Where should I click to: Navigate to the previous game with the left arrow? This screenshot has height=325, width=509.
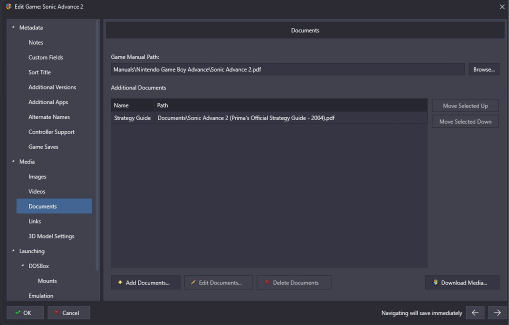[475, 313]
